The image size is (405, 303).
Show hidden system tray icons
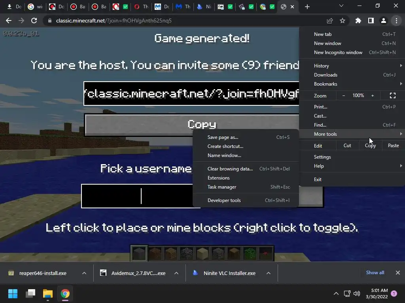coord(336,294)
